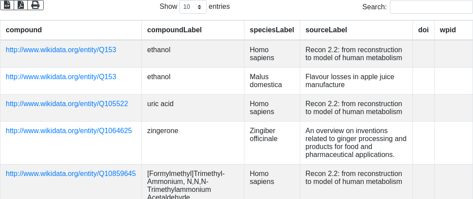The height and width of the screenshot is (199, 473).
Task: Open Q153 link in Homo sapiens ethanol row
Action: [61, 50]
